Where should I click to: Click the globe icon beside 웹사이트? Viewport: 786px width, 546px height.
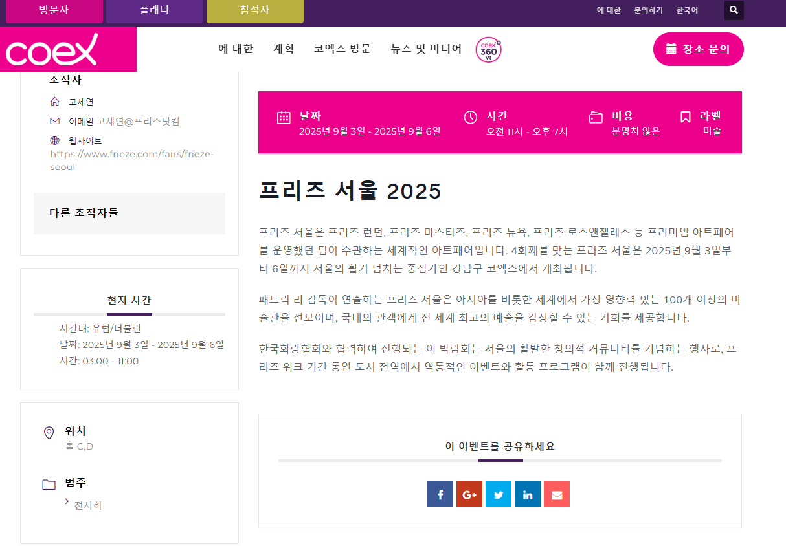click(54, 140)
